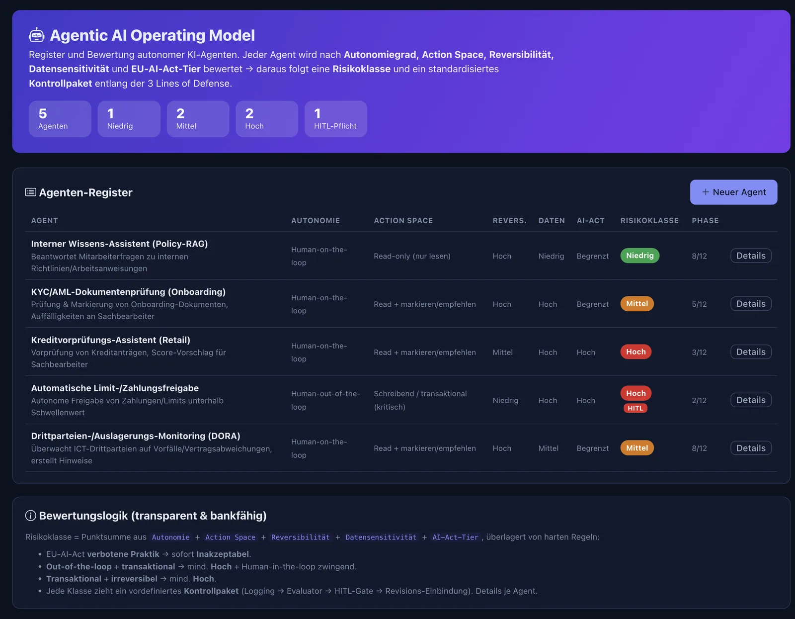This screenshot has width=795, height=619.
Task: Click the robot icon beside Agentic AI Operating Model
Action: coord(37,35)
